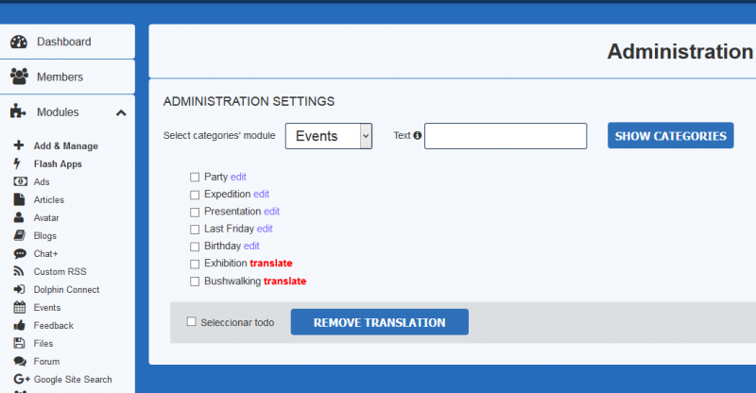Click the Feedback thumbs-up icon
This screenshot has width=756, height=393.
click(x=19, y=325)
